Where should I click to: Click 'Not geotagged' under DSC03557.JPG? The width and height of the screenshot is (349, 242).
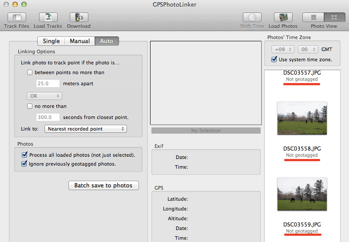point(302,79)
